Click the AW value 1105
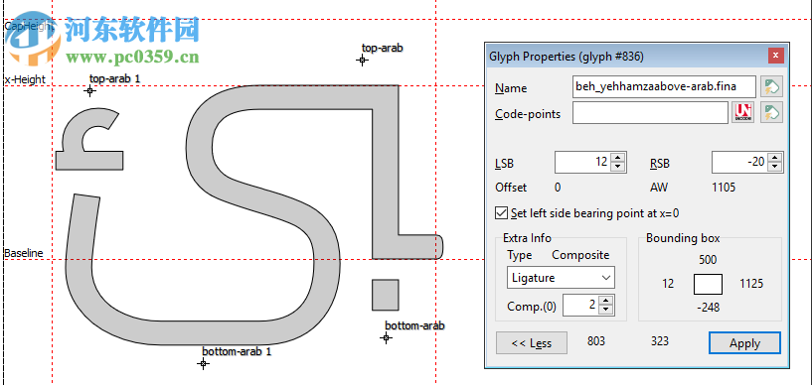 click(724, 188)
